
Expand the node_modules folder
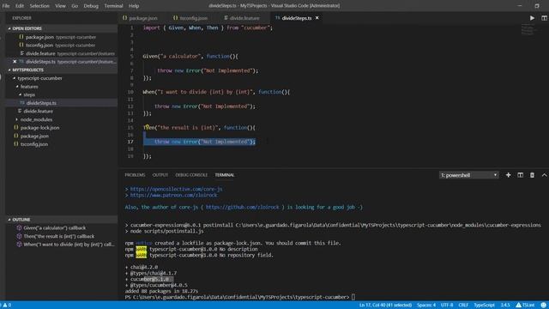tap(17, 119)
